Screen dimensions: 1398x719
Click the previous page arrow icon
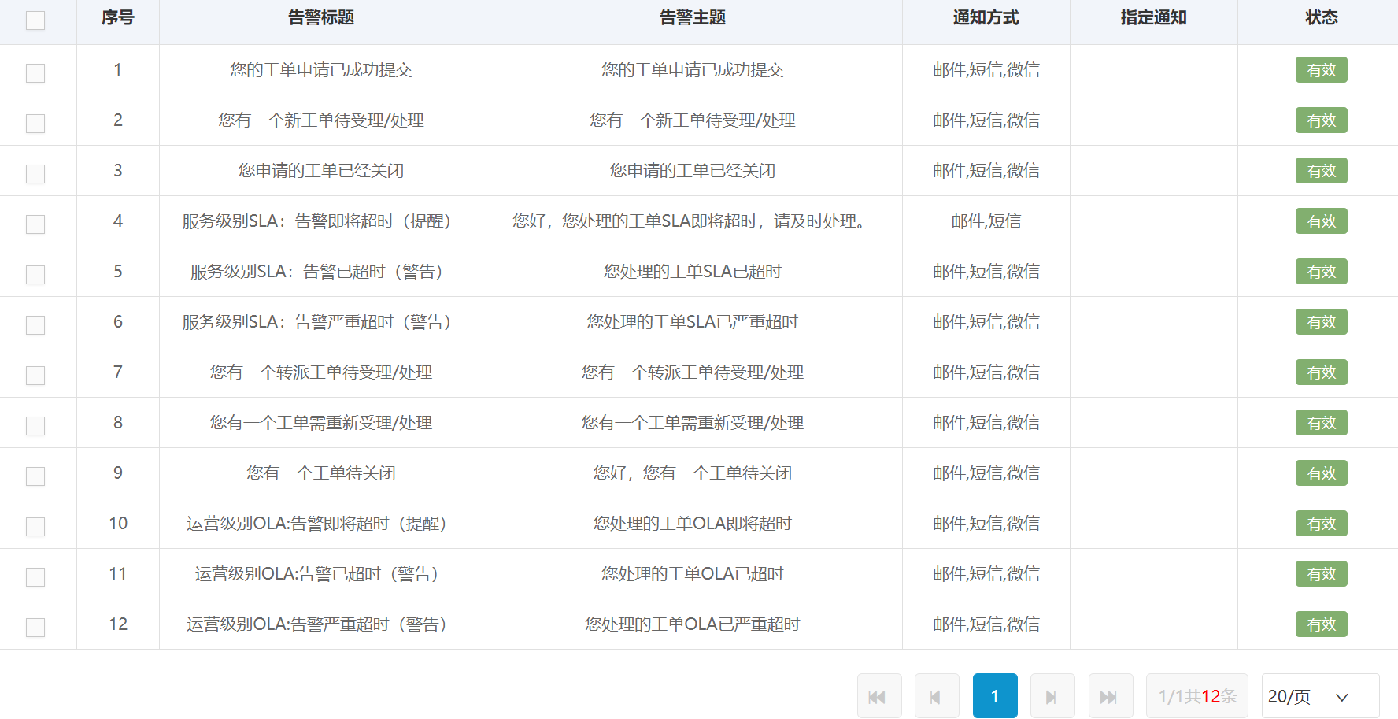tap(936, 696)
